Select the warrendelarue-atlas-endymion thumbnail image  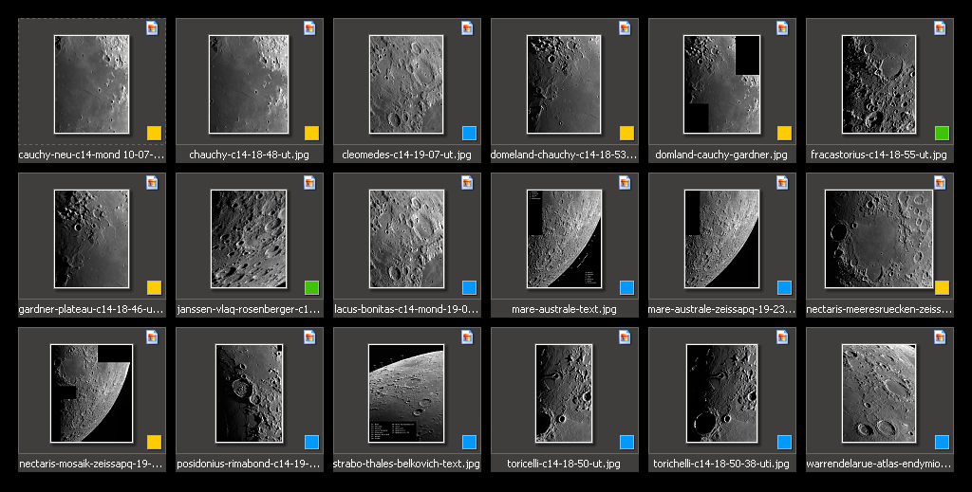pyautogui.click(x=879, y=392)
